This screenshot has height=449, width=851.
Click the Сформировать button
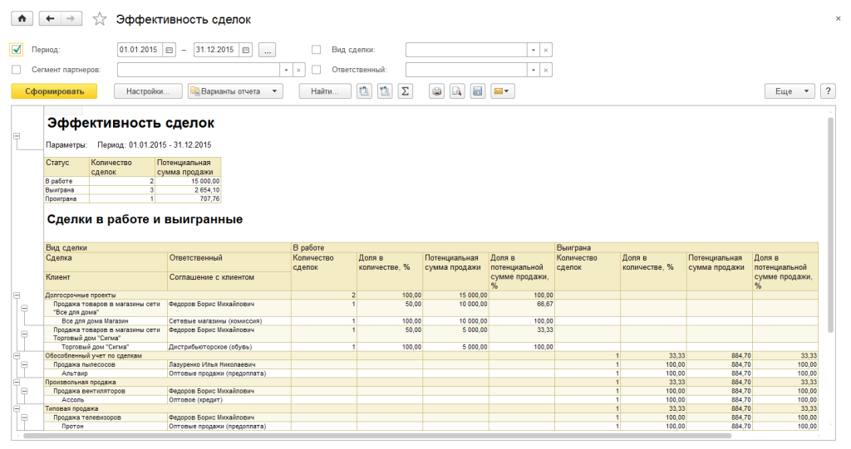coord(54,91)
